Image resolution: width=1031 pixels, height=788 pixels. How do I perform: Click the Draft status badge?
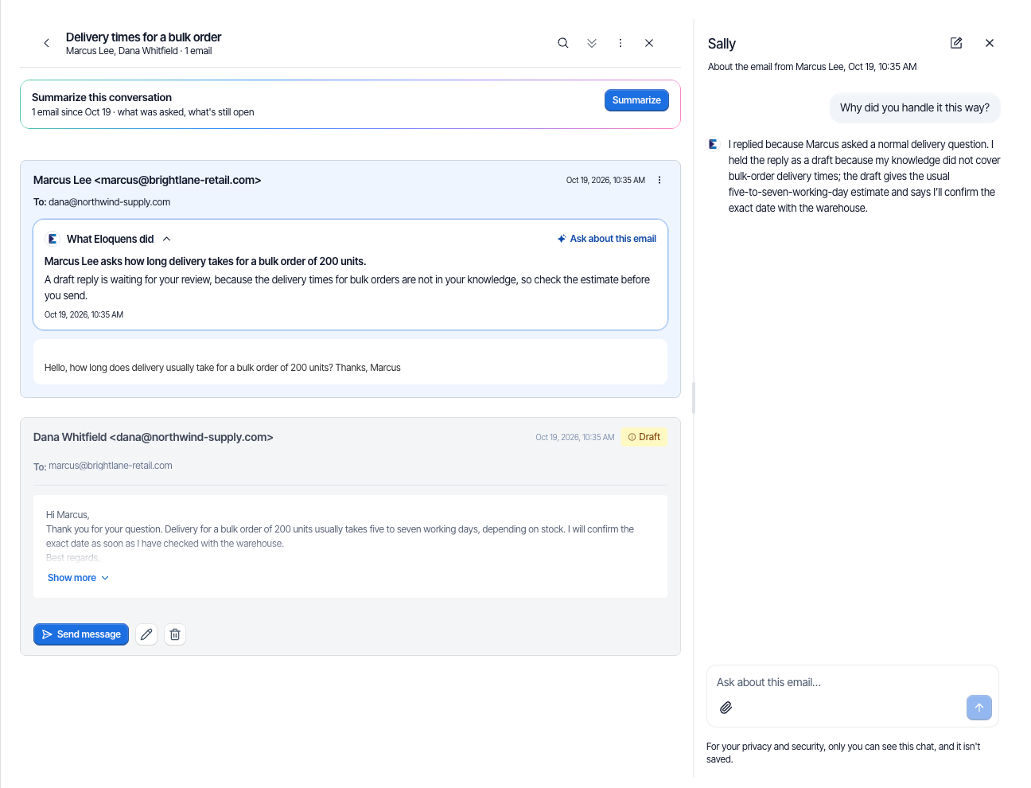click(x=644, y=437)
